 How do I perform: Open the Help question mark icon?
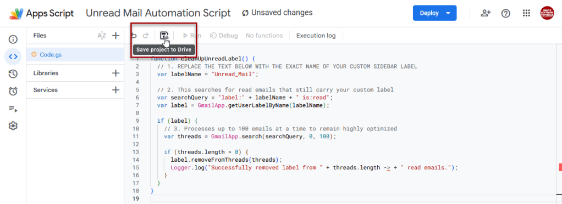tap(505, 13)
